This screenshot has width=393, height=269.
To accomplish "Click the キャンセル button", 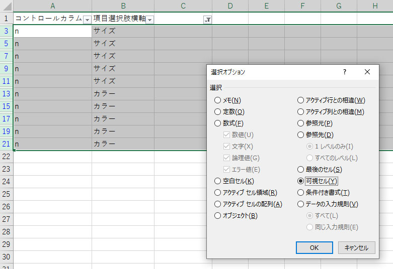I will pos(357,247).
